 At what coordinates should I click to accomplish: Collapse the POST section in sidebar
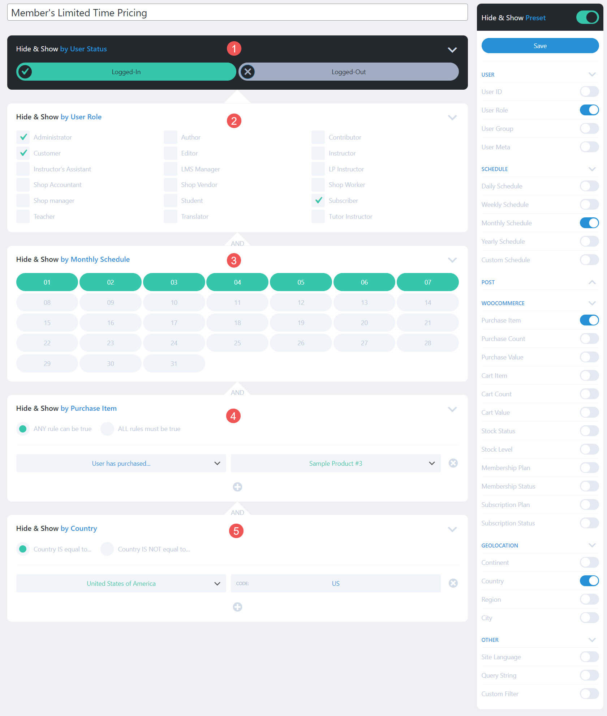tap(591, 282)
